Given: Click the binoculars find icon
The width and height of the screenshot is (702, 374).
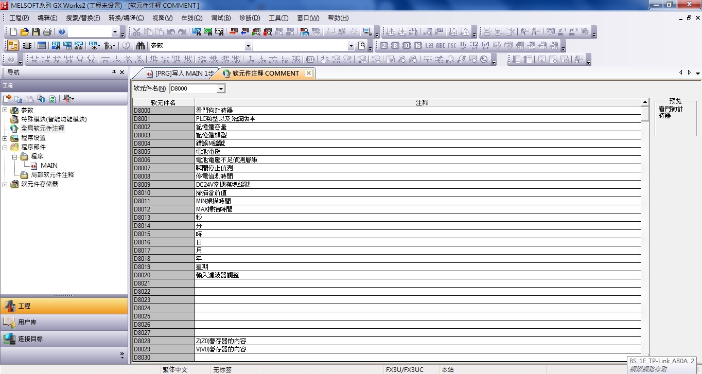Looking at the screenshot, I should click(141, 45).
